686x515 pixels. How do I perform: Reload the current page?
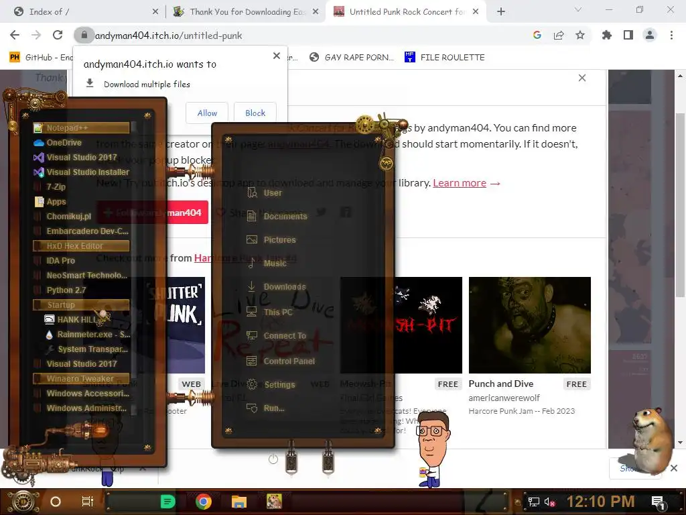click(58, 35)
